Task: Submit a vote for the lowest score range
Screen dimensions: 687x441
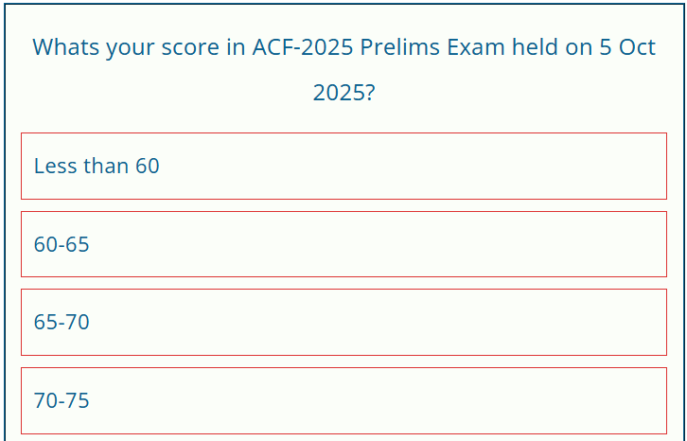Action: [343, 166]
